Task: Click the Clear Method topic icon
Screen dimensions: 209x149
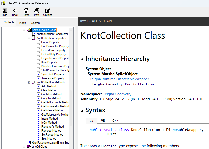Action: pos(39,90)
